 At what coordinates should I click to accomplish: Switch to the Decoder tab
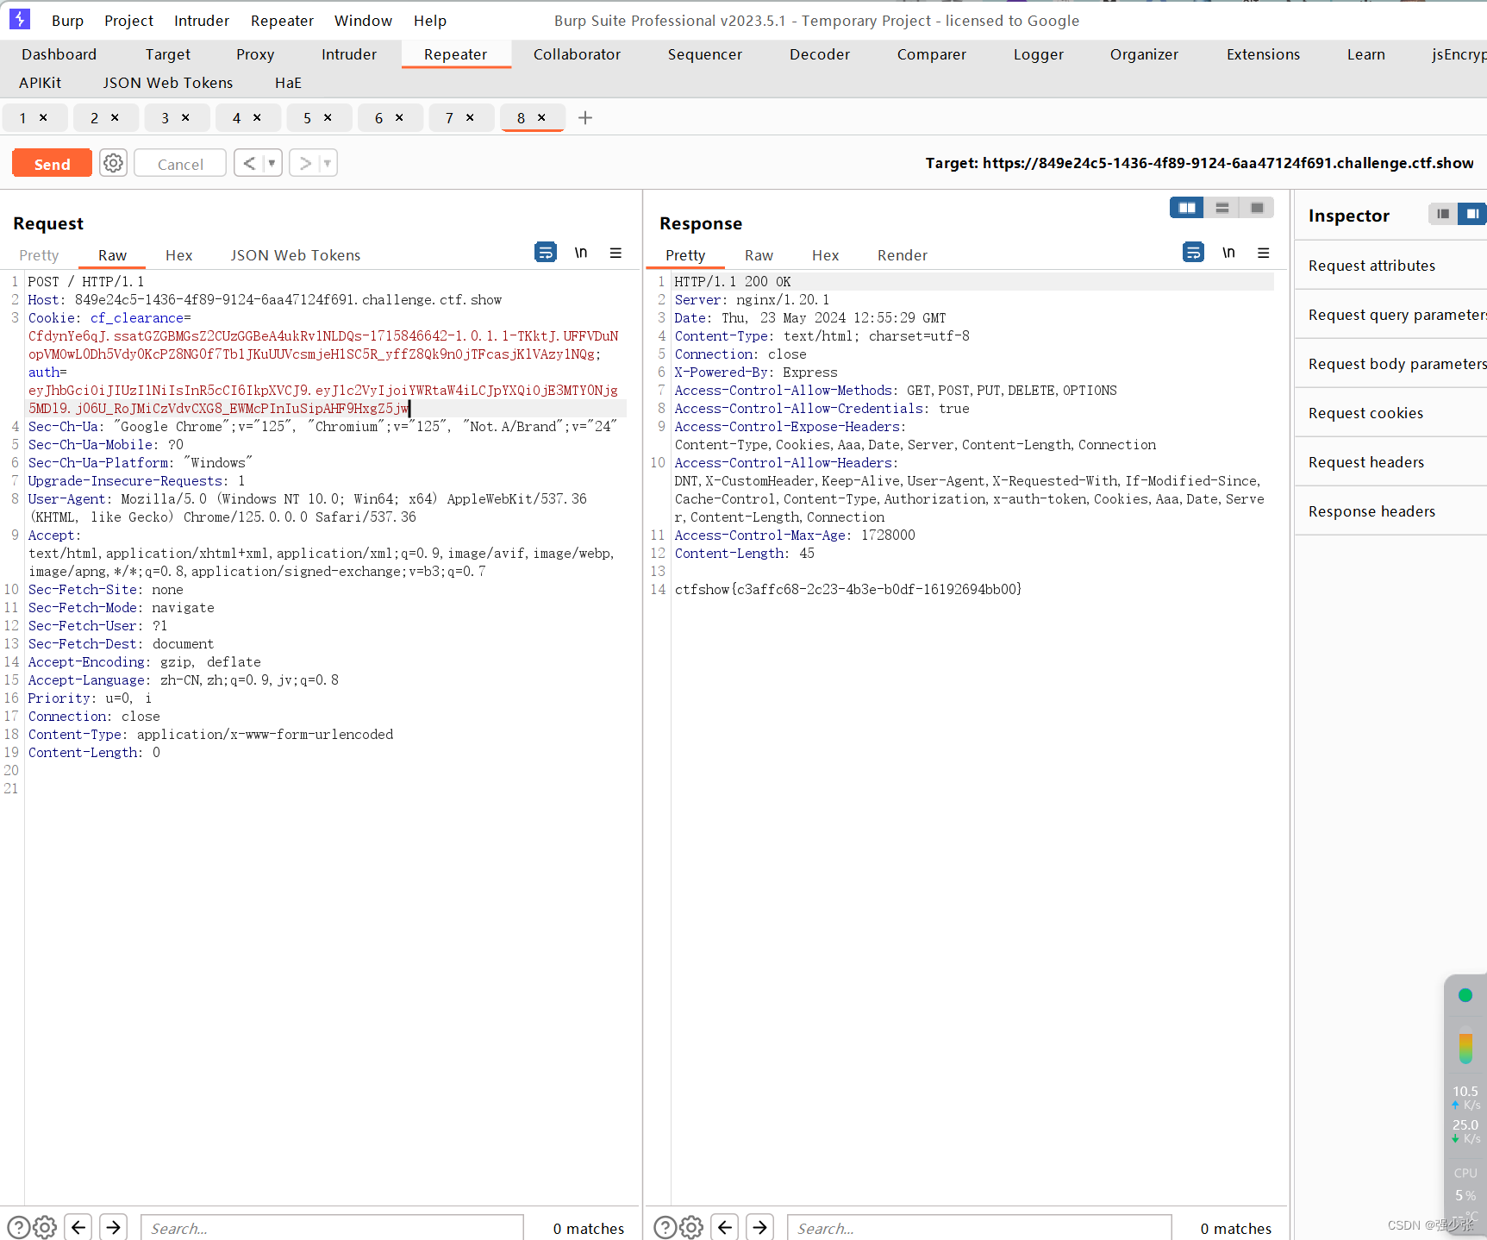(820, 54)
